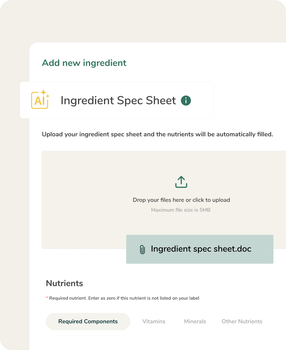Click the Nutrients section heading
The image size is (286, 350).
(64, 283)
